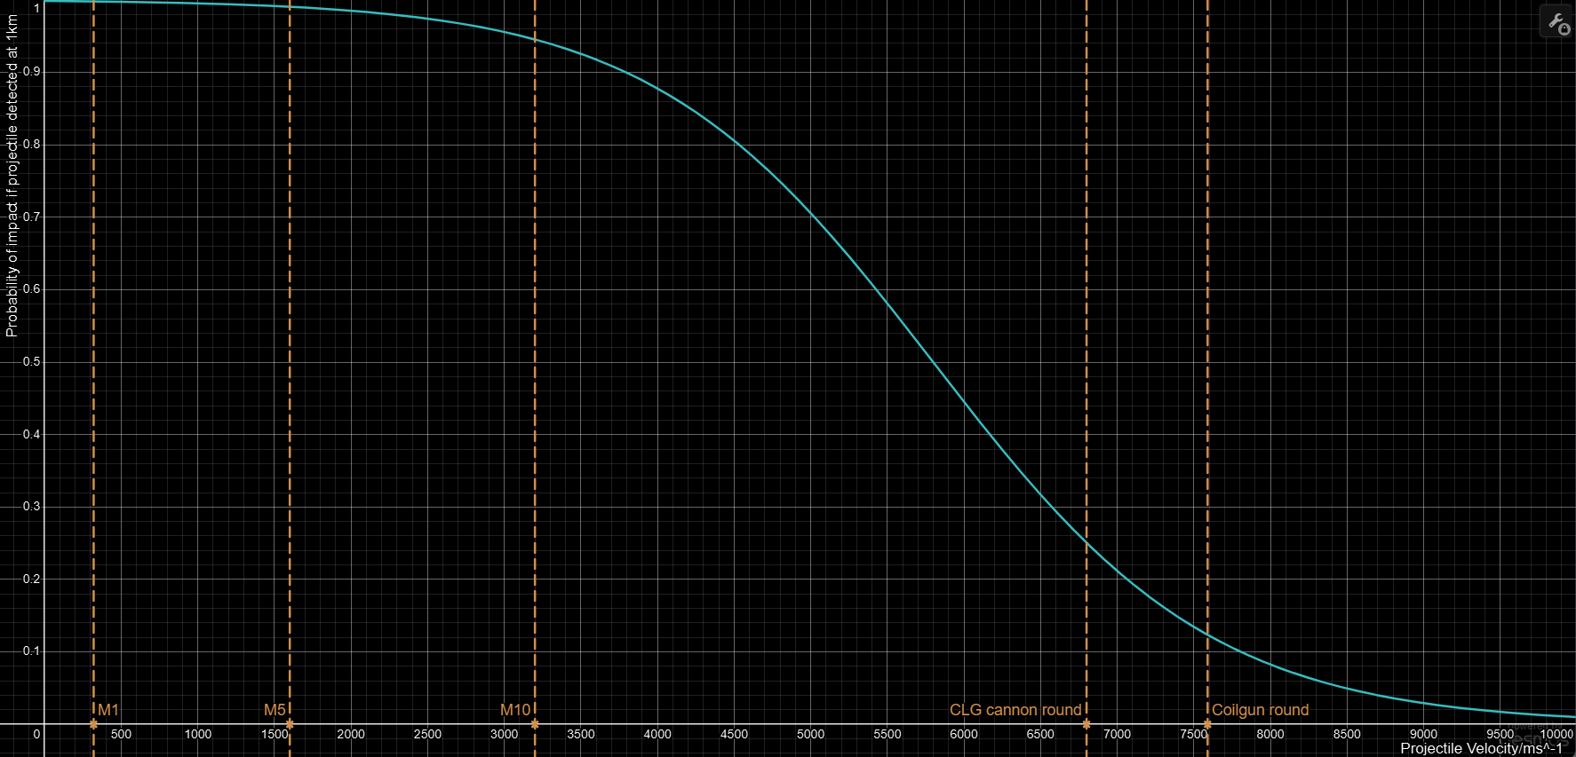The width and height of the screenshot is (1576, 757).
Task: Click the y-axis tick label 0.3
Action: [32, 506]
